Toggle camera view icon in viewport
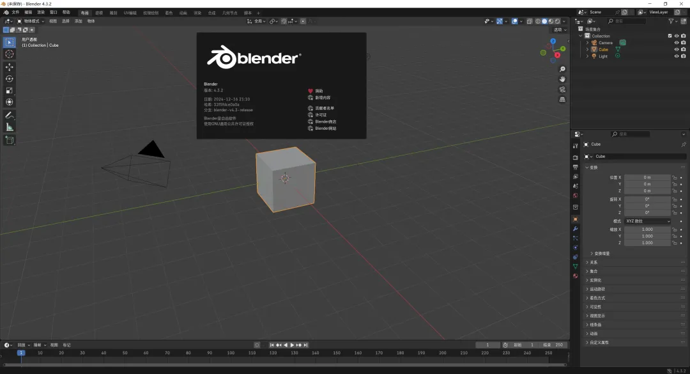Viewport: 690px width, 374px height. click(x=562, y=90)
